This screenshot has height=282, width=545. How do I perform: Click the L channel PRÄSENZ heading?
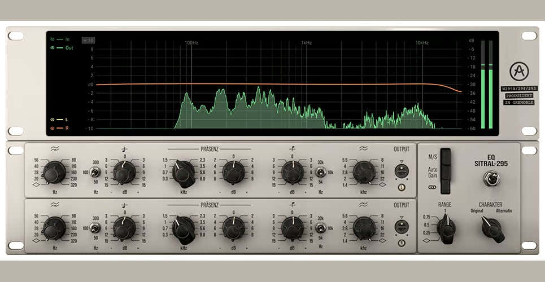[209, 149]
